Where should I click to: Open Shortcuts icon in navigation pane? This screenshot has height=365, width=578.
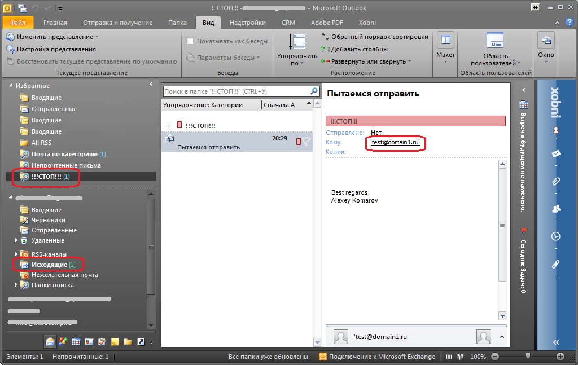point(141,342)
